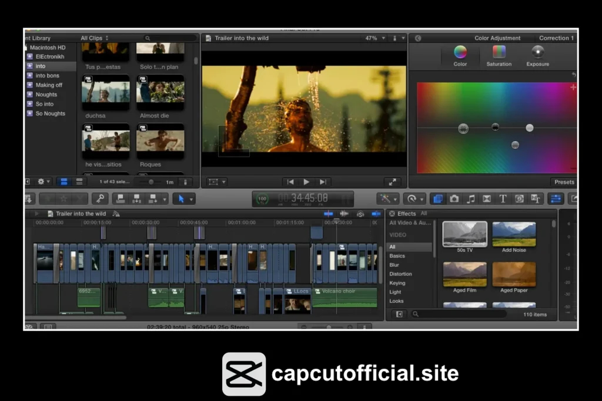Open the Titles browser
602x401 pixels.
pyautogui.click(x=503, y=198)
